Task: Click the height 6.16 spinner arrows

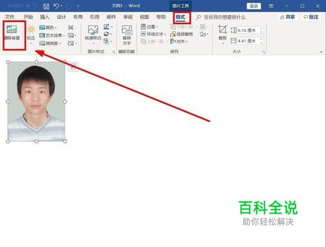Action: tap(261, 31)
